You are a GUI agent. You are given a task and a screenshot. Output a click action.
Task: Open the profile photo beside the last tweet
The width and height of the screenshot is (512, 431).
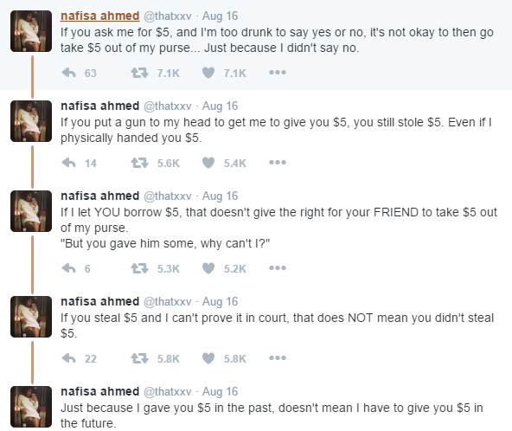[31, 407]
